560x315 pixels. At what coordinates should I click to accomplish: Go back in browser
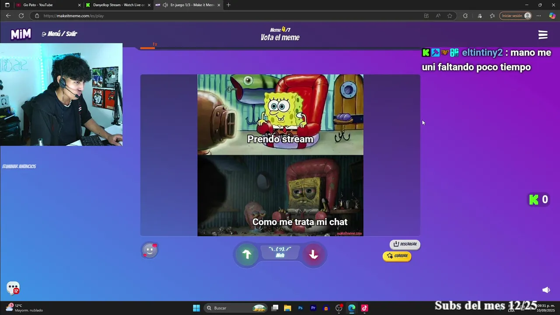click(x=8, y=16)
